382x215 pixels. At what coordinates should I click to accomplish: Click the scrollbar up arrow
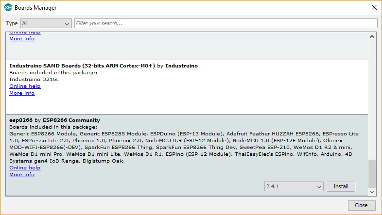click(x=372, y=37)
